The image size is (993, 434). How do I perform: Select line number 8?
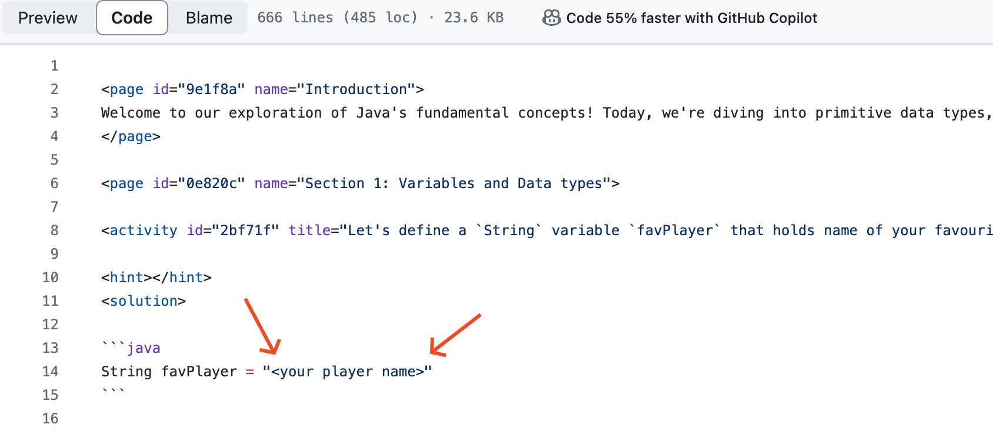(x=54, y=230)
